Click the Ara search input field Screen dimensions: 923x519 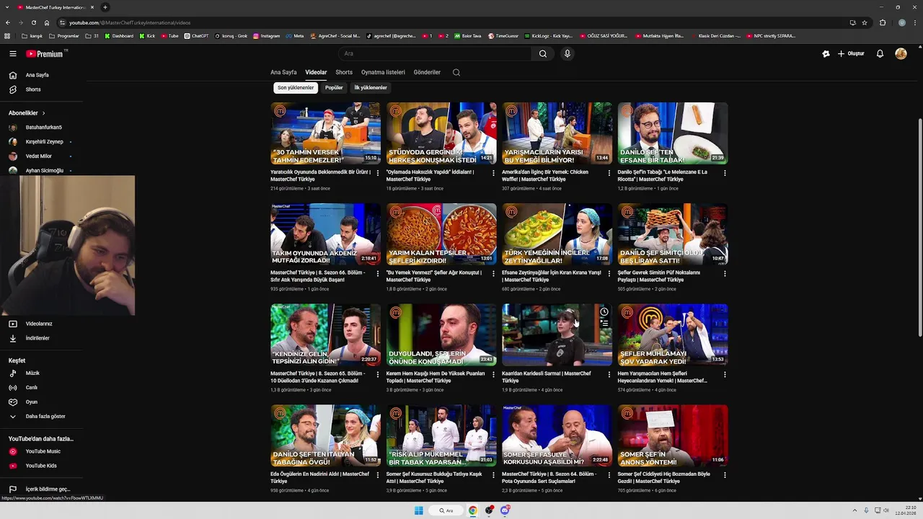pyautogui.click(x=436, y=53)
